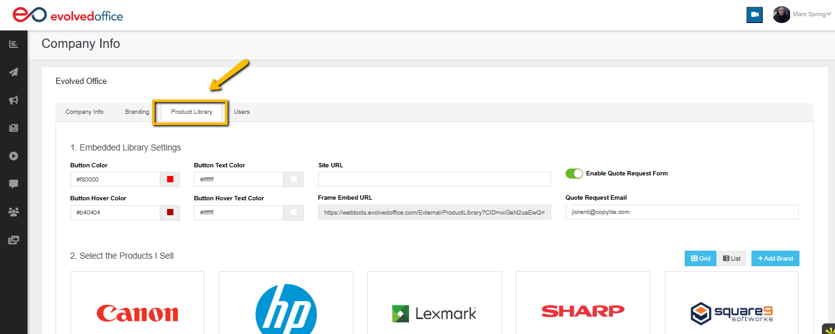Screen dimensions: 835x334
Task: Click the Add Brand button
Action: tap(775, 259)
